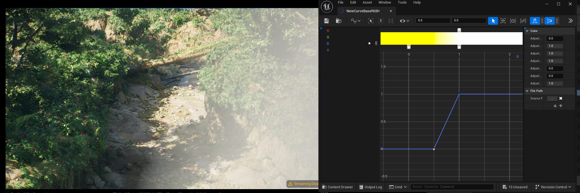This screenshot has width=580, height=193.
Task: Activate the multi-curve select tool icon
Action: pos(523,21)
